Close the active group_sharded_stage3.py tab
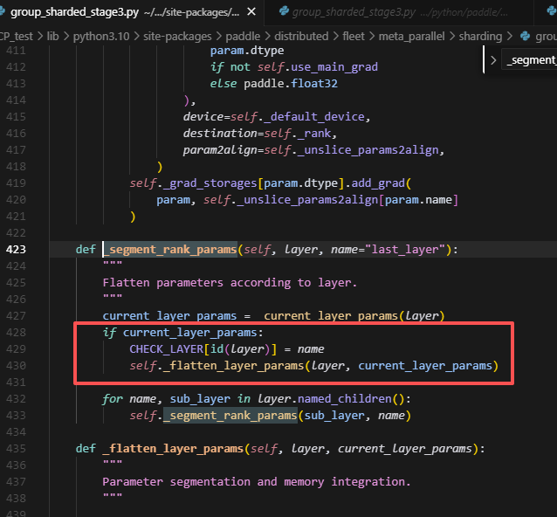This screenshot has height=517, width=557. click(252, 12)
